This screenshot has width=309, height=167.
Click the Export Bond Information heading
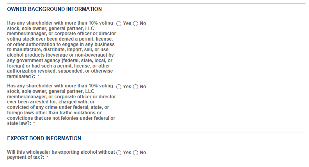point(44,138)
